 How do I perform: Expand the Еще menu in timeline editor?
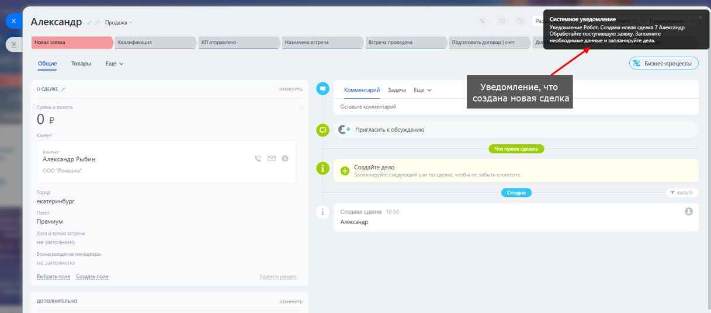pyautogui.click(x=422, y=90)
